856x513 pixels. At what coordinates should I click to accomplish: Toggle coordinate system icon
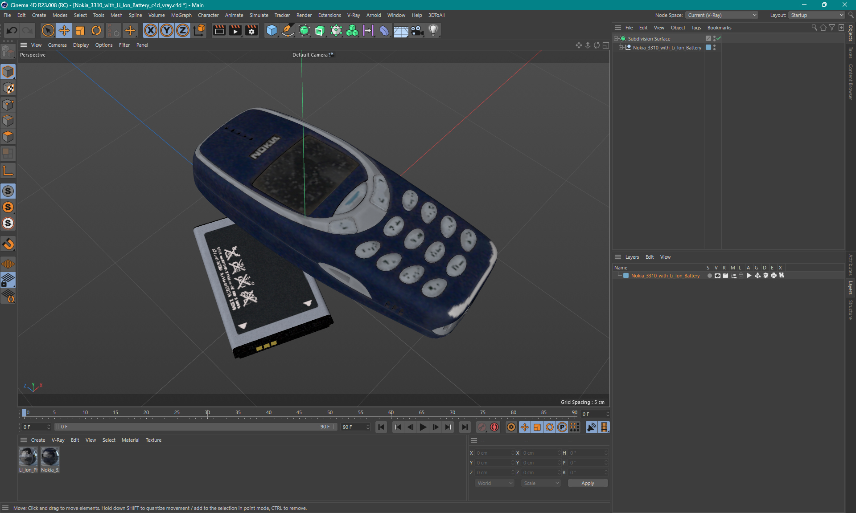pos(199,30)
